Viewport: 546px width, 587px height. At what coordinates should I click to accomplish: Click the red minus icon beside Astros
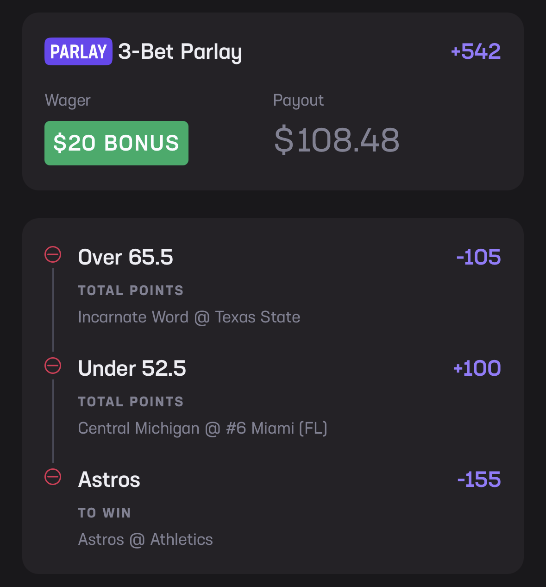point(53,477)
